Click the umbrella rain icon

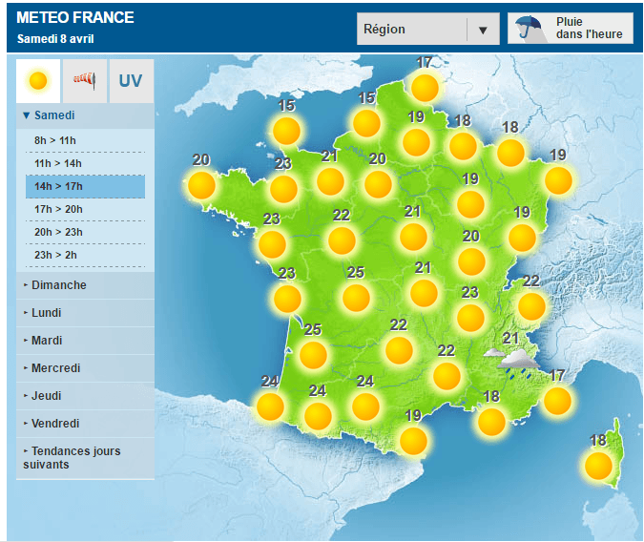click(x=527, y=29)
